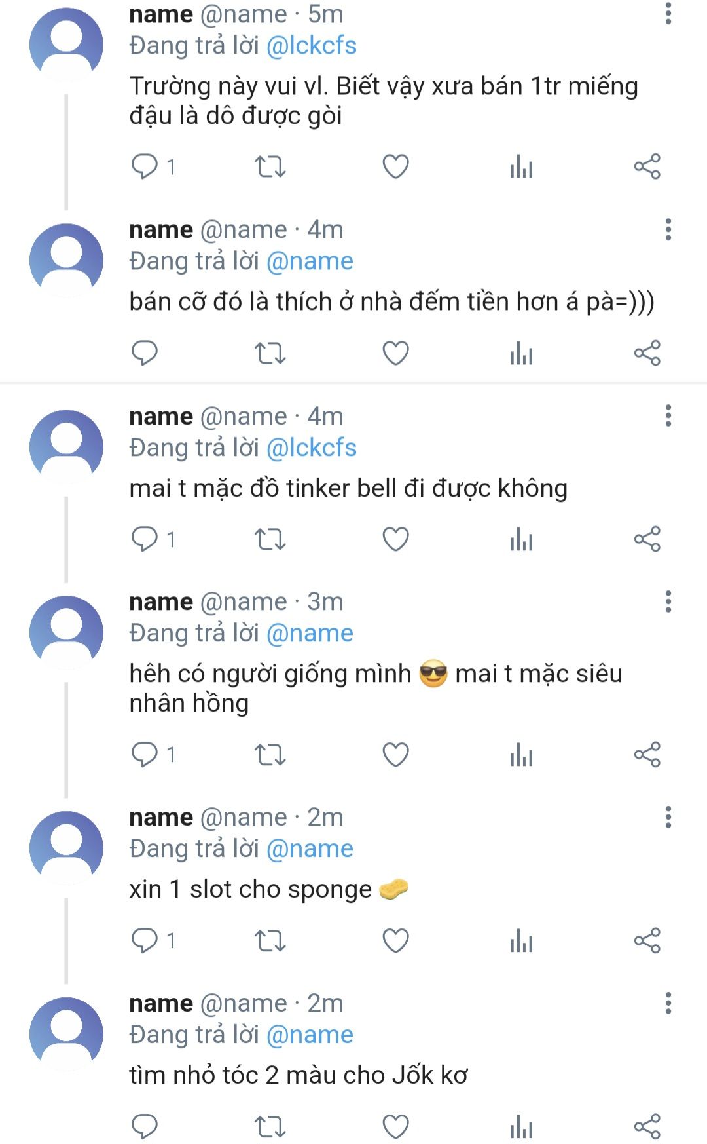Image resolution: width=707 pixels, height=1144 pixels.
Task: Open more options for the 'siêu nhân hồng' tweet
Action: 668,601
